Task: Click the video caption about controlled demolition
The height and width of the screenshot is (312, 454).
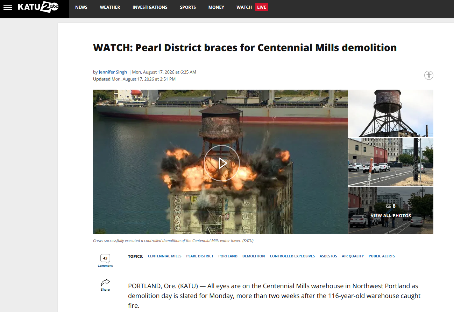Action: (173, 241)
